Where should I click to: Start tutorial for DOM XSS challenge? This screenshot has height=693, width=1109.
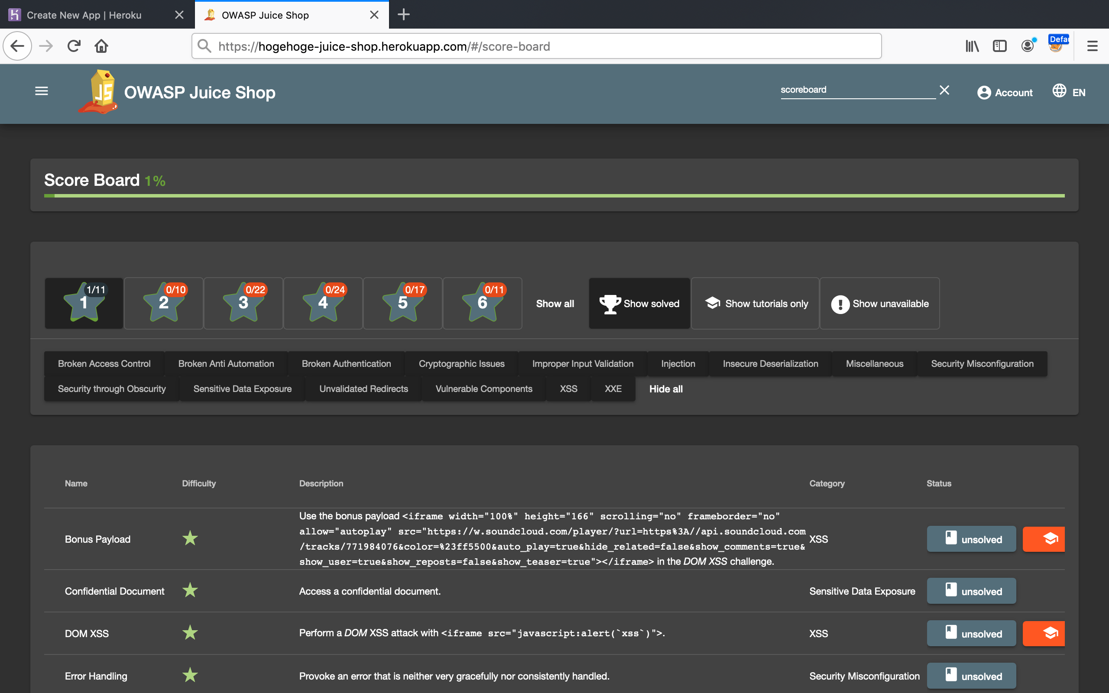coord(1044,633)
